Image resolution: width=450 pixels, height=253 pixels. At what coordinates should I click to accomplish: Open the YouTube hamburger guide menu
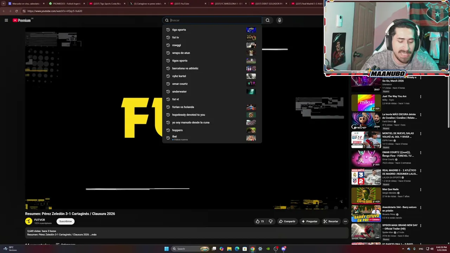pyautogui.click(x=6, y=20)
